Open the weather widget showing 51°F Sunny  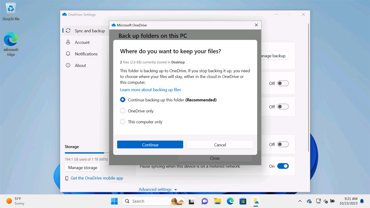[15, 201]
